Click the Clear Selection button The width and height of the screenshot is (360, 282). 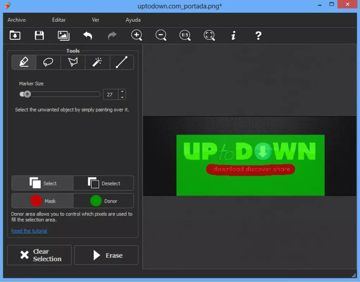tap(39, 255)
